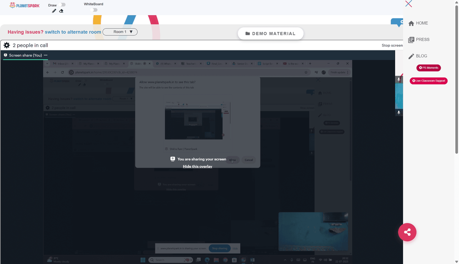
Task: Click the blue chat bubble icon
Action: click(397, 22)
